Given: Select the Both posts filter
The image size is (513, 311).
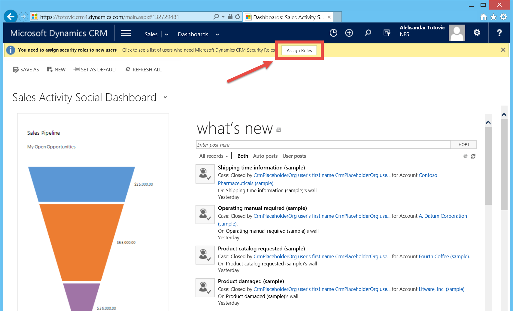Looking at the screenshot, I should [243, 156].
